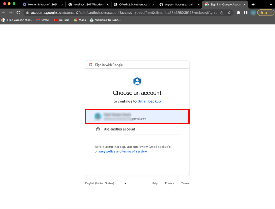The width and height of the screenshot is (275, 209).
Task: Click the yellow macOS minimize button
Action: click(x=9, y=4)
